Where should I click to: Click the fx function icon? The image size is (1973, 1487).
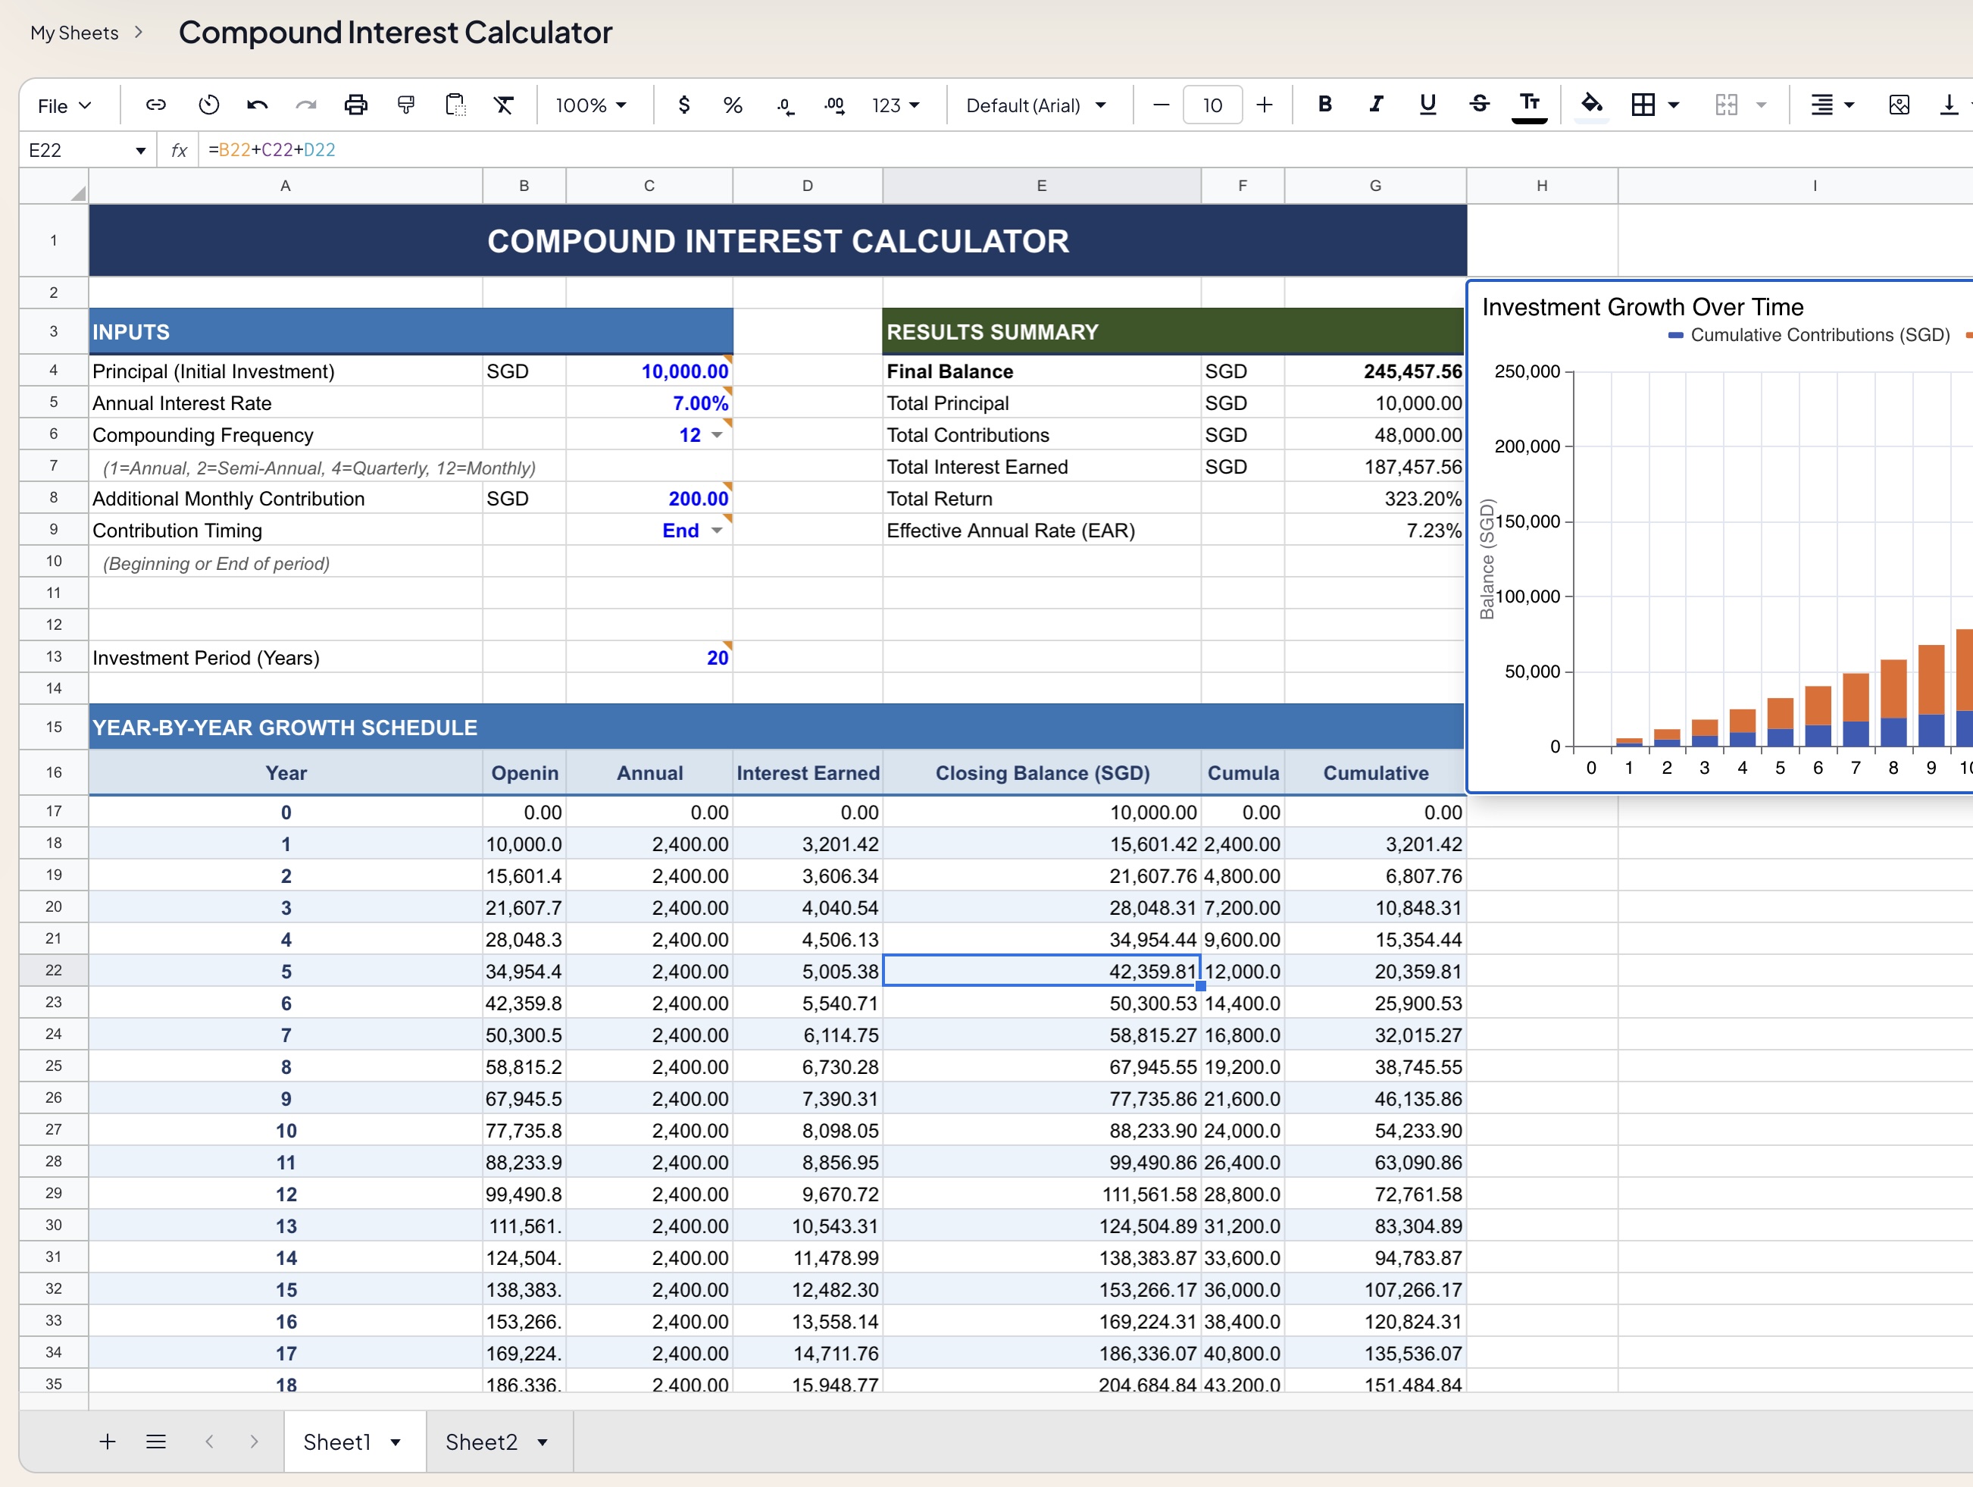click(x=180, y=150)
